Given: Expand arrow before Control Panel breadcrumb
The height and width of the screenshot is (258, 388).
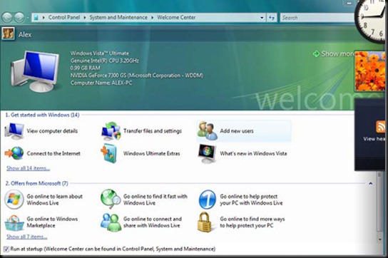Looking at the screenshot, I should 44,18.
